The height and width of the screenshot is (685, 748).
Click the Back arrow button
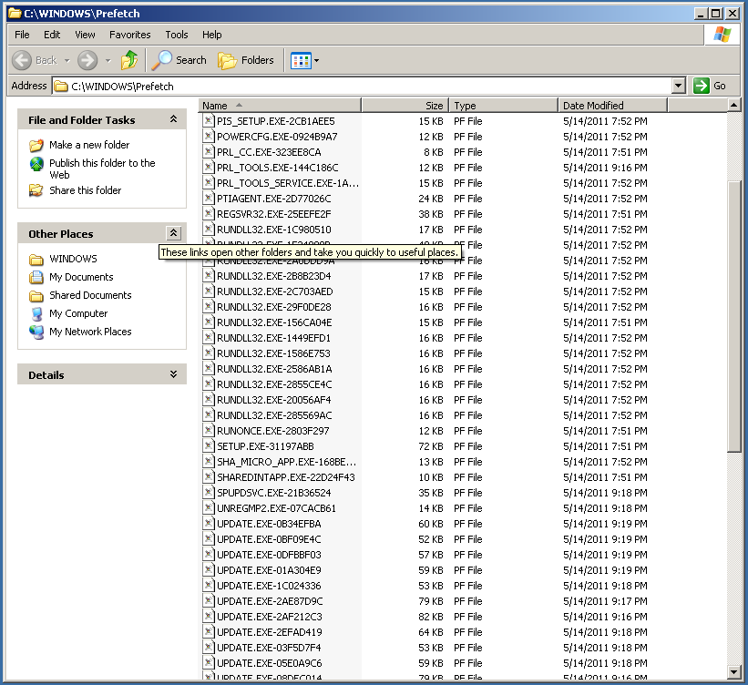(22, 60)
